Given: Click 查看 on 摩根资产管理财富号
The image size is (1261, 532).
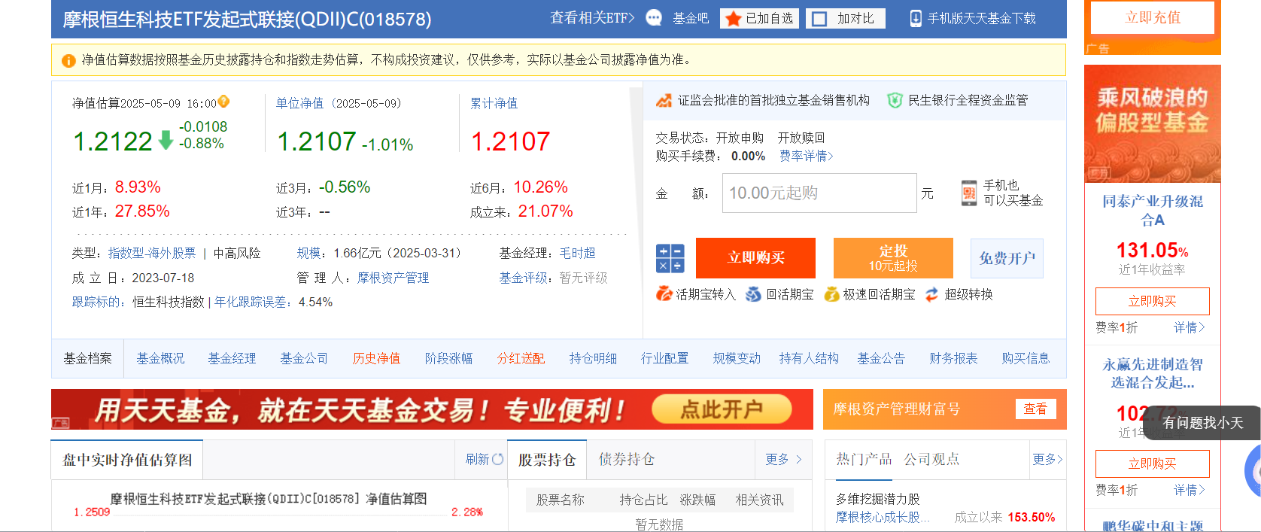Looking at the screenshot, I should pyautogui.click(x=1035, y=409).
